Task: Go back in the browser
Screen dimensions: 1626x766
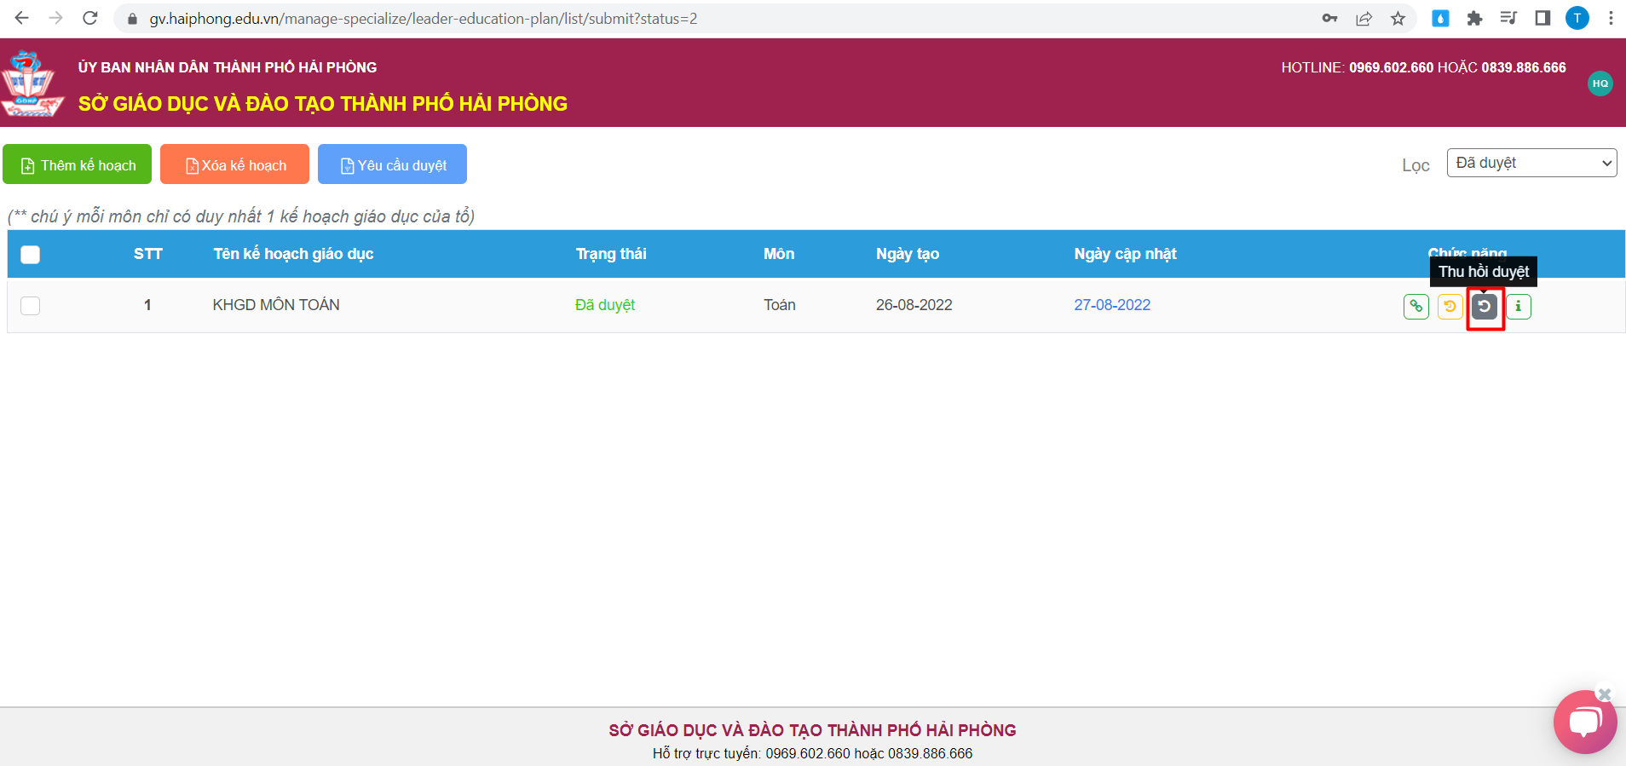Action: [22, 18]
